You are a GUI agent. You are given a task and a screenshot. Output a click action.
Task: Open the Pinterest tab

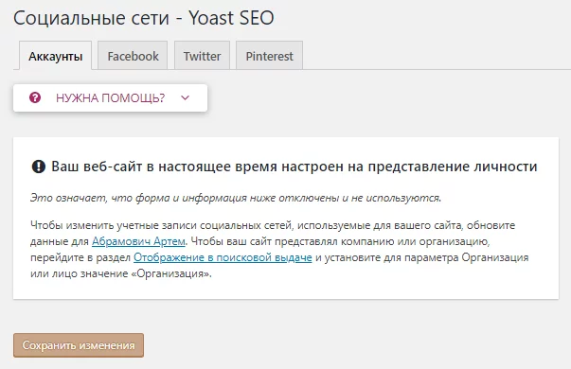[x=269, y=56]
